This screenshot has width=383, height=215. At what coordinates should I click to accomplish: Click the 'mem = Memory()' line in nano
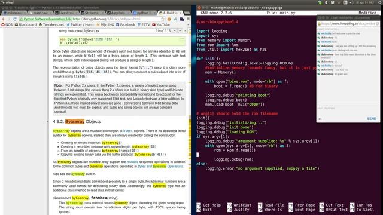(x=221, y=72)
